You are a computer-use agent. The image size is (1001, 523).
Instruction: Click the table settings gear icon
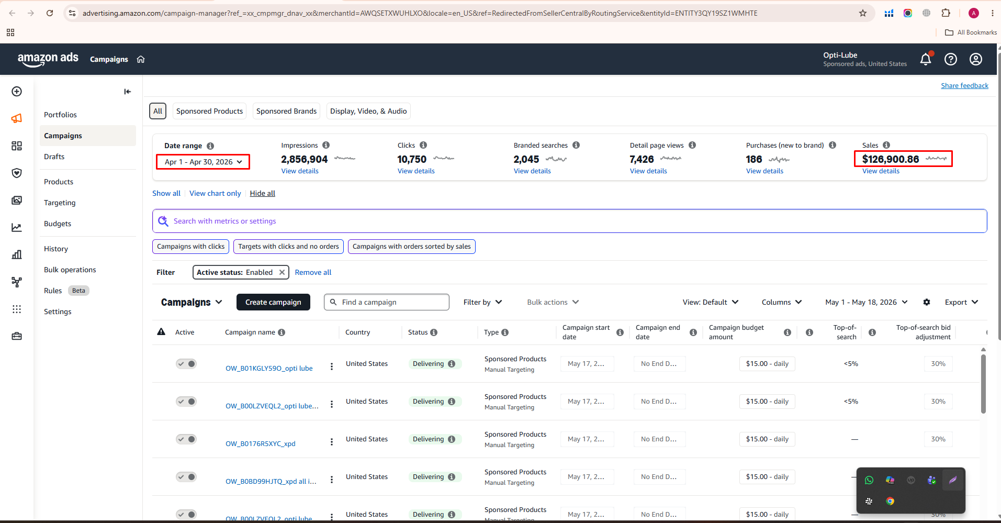(x=927, y=302)
